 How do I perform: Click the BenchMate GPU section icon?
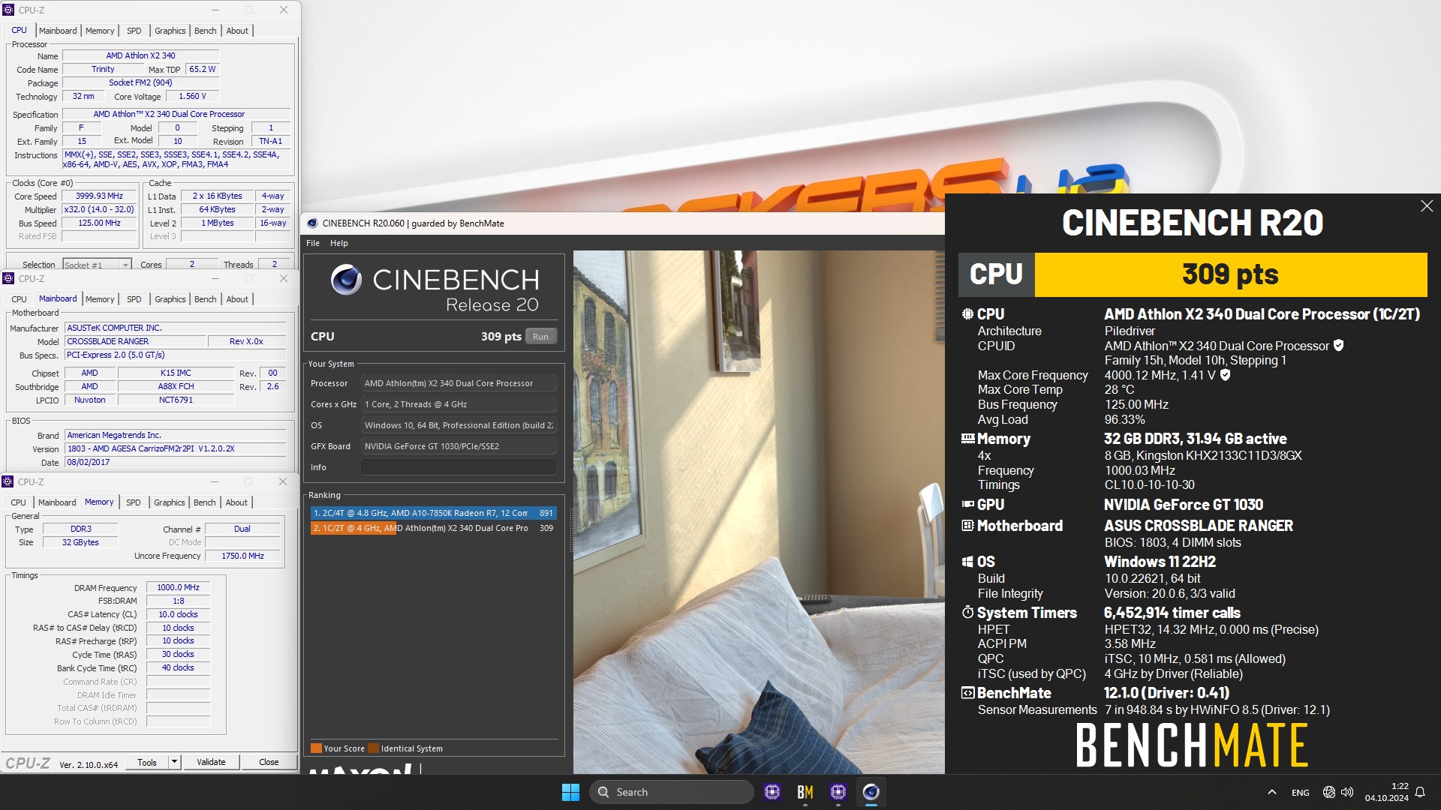coord(967,505)
